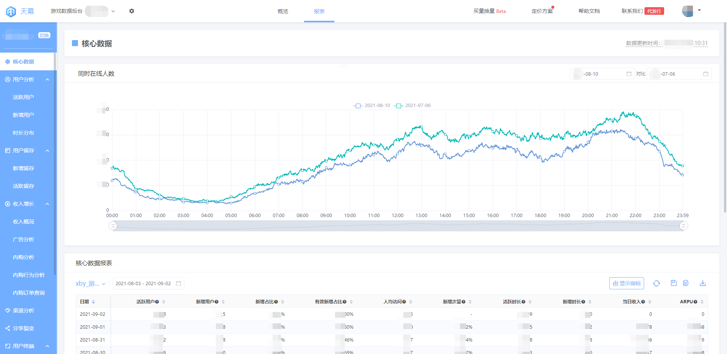Image resolution: width=727 pixels, height=354 pixels.
Task: Open the xby_游... game dropdown
Action: tap(90, 284)
